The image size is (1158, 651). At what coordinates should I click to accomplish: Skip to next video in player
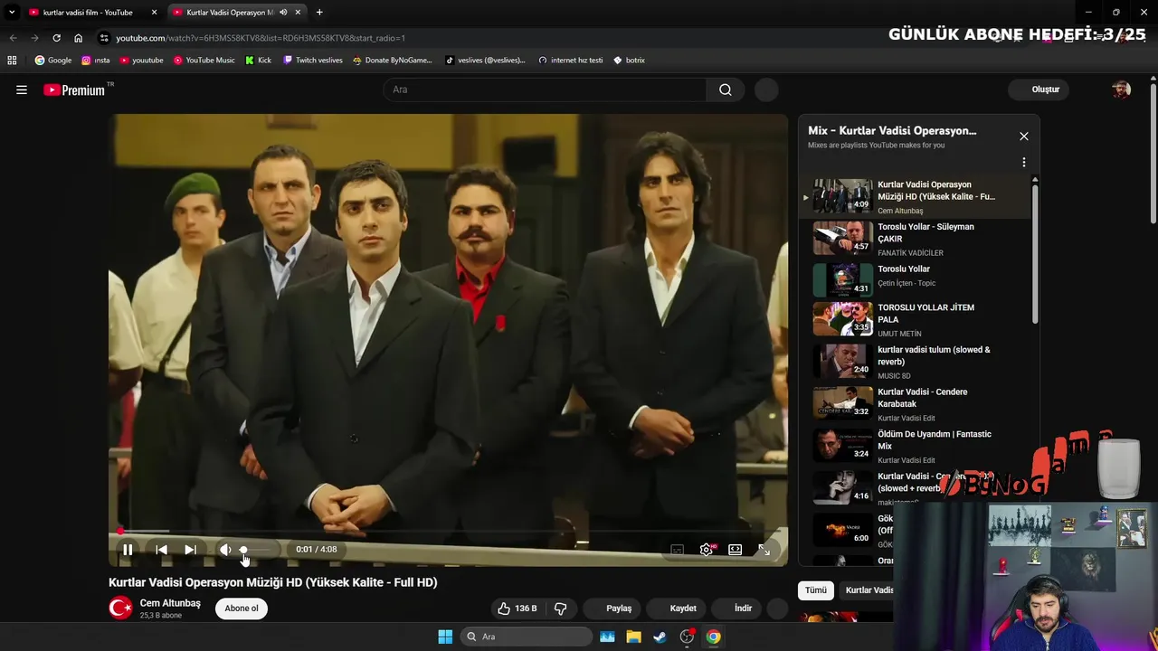(190, 550)
